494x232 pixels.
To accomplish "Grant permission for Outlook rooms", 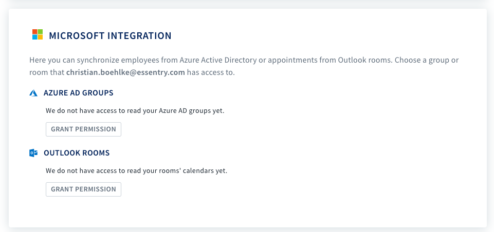I will click(83, 189).
